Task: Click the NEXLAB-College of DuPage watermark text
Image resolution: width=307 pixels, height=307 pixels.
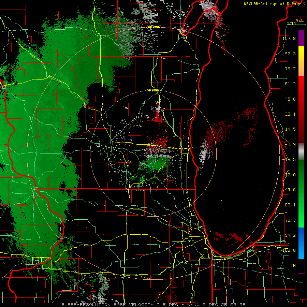Action: [x=273, y=4]
